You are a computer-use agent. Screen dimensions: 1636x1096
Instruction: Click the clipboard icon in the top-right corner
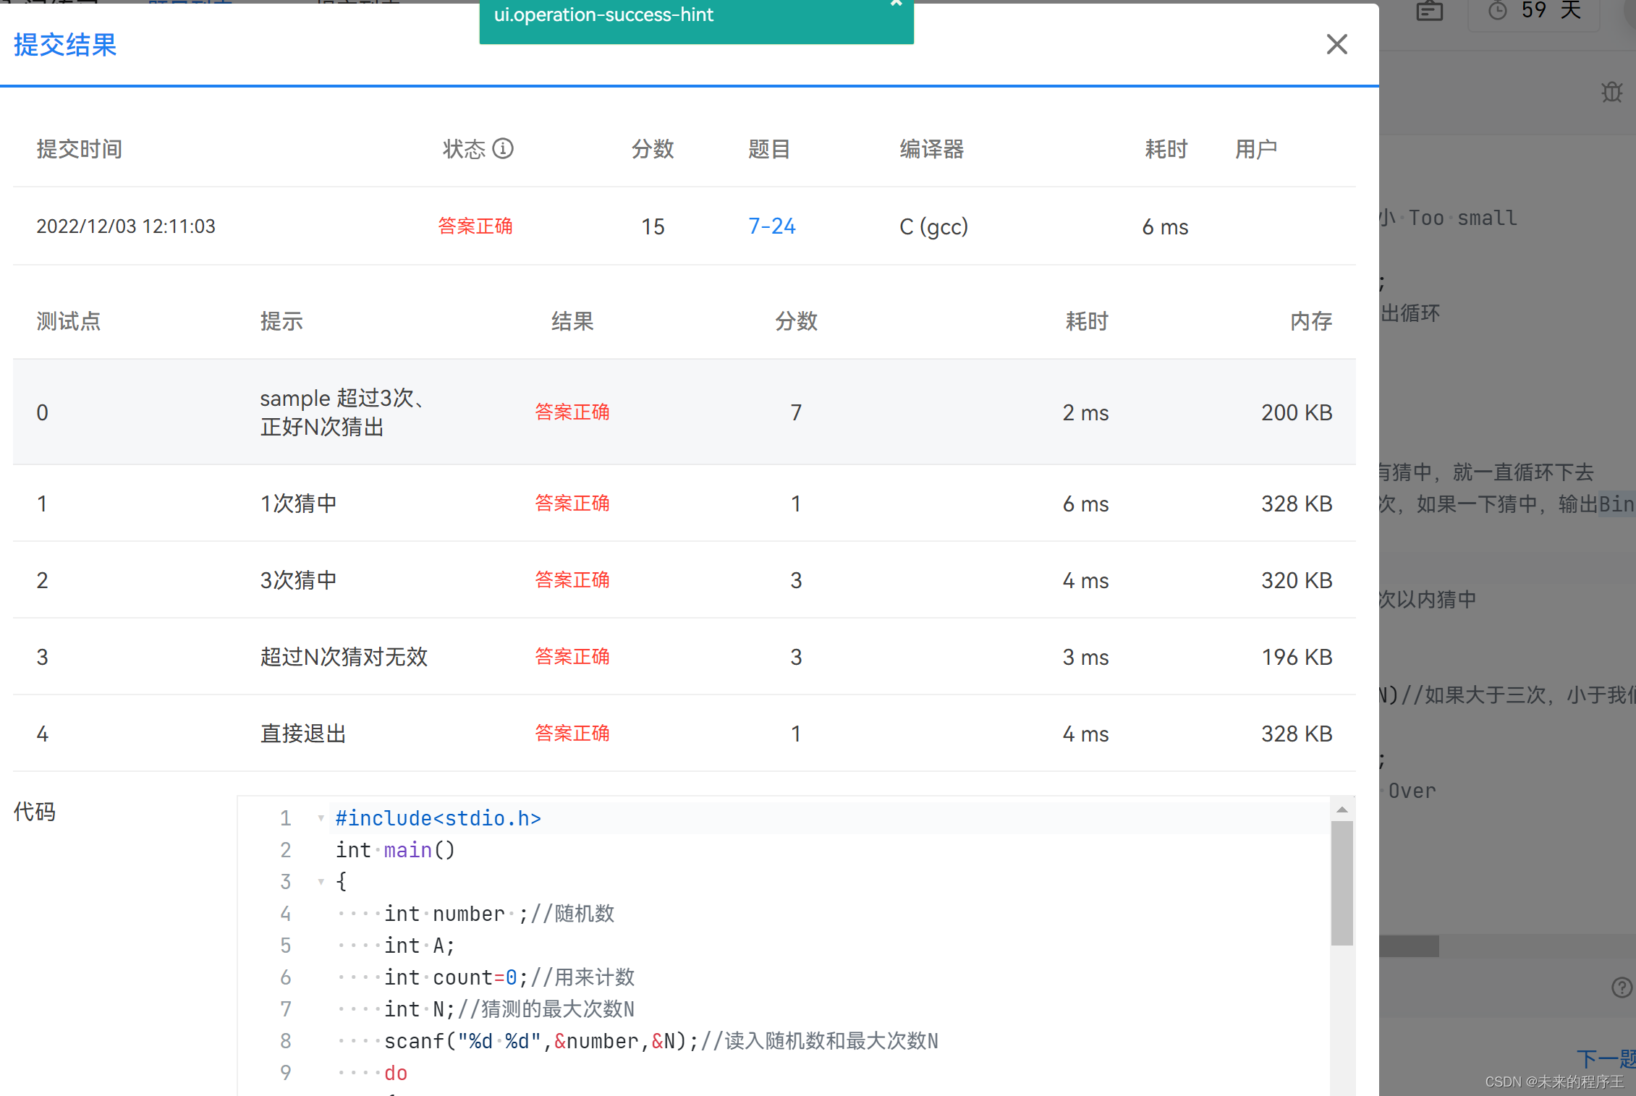tap(1429, 11)
